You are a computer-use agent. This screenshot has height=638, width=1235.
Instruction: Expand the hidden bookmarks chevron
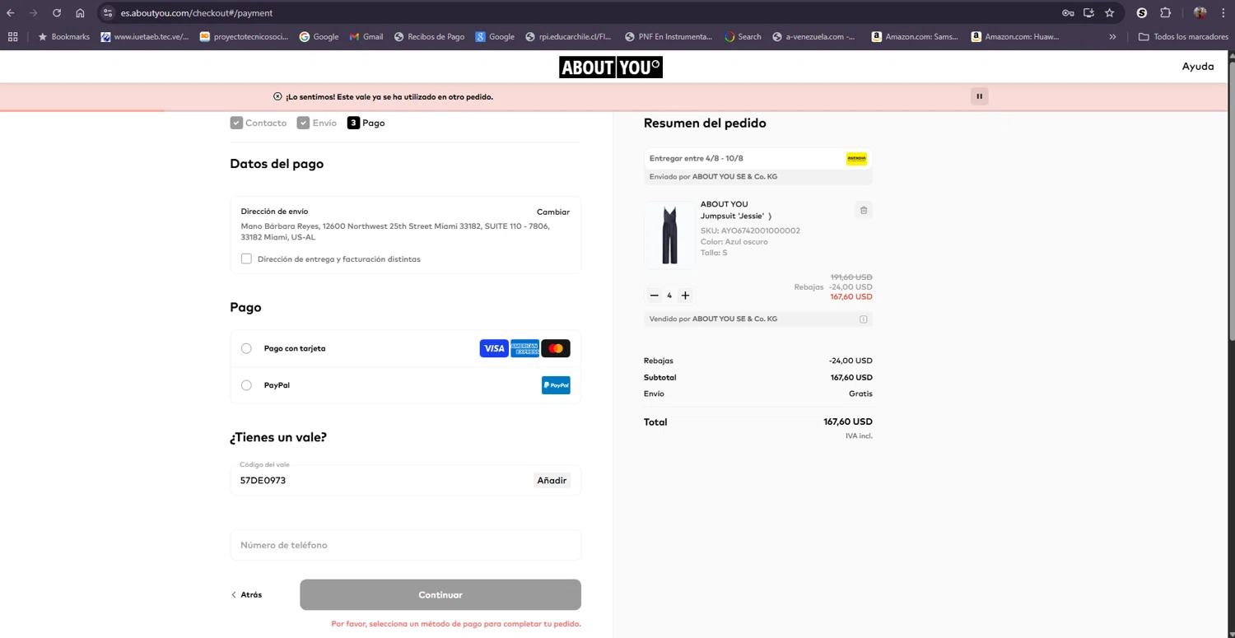click(x=1112, y=37)
